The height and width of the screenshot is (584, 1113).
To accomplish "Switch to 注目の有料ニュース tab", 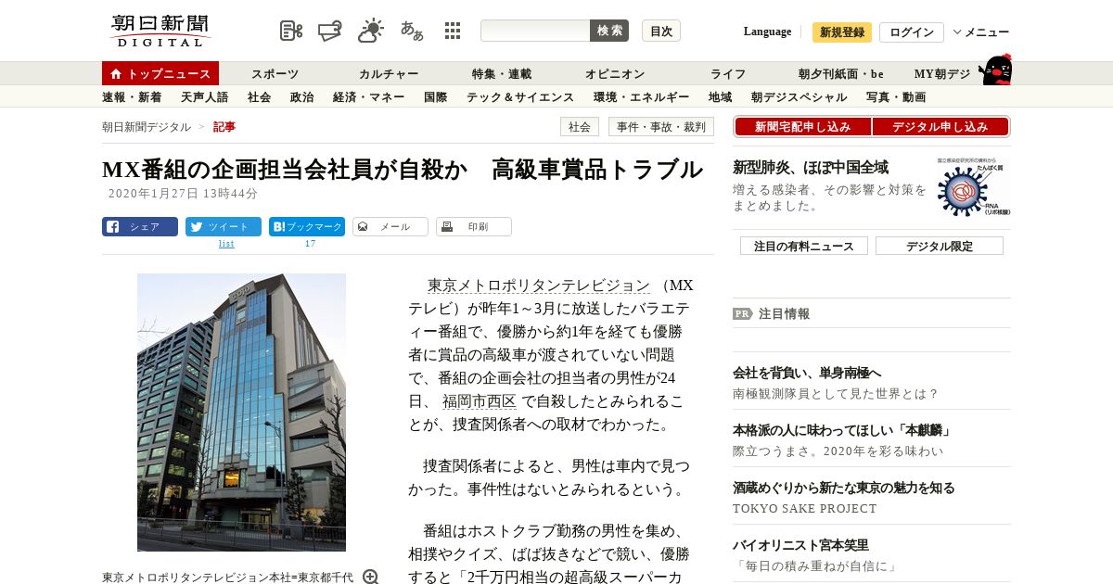I will [804, 246].
